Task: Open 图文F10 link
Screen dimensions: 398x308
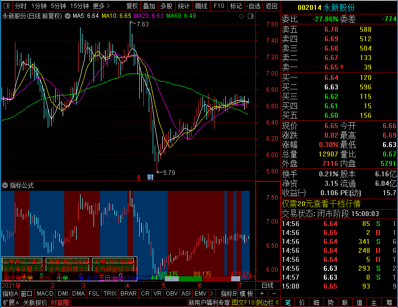Action: (x=243, y=303)
